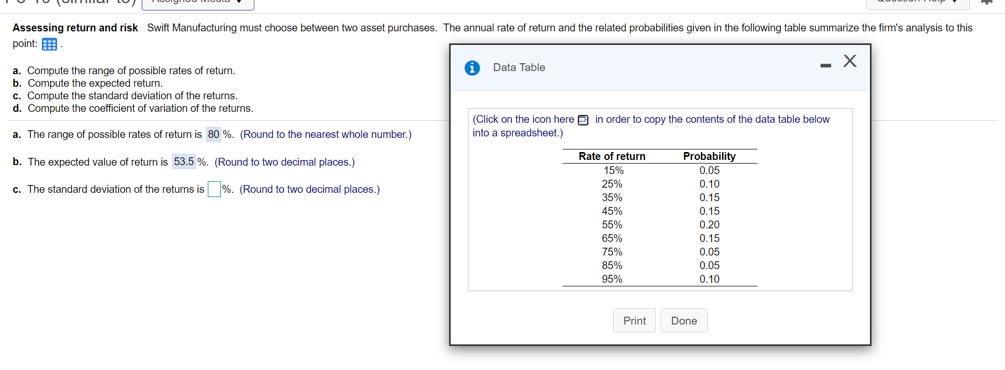Select the 85% rate of return cell

612,265
